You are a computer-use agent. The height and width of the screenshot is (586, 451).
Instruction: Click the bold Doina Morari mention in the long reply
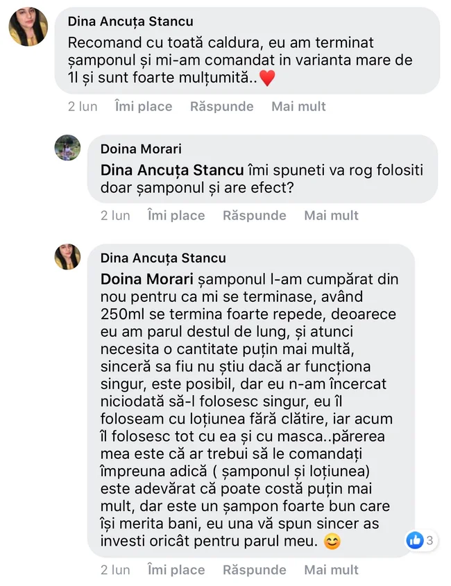pos(147,278)
